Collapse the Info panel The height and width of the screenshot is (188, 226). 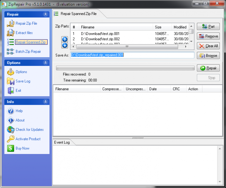click(46, 102)
